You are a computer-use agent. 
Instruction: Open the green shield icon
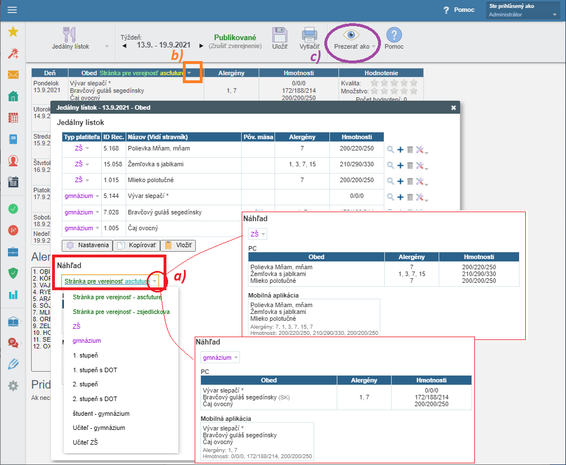[13, 273]
